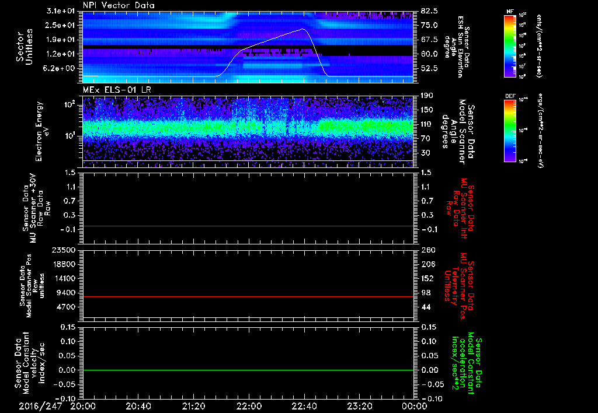Select the 20:40 time axis label
This screenshot has width=598, height=413.
tap(138, 406)
